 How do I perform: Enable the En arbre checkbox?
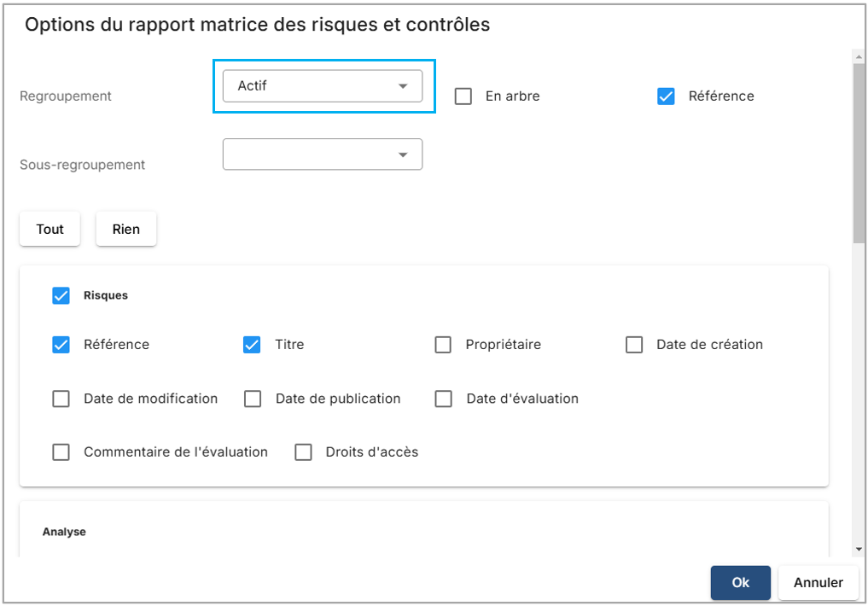coord(463,96)
